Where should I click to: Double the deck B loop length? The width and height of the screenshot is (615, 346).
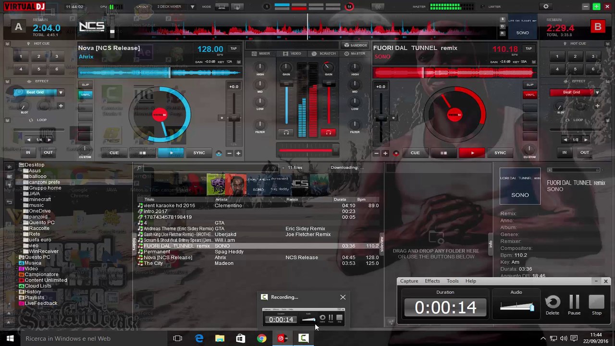click(x=585, y=140)
